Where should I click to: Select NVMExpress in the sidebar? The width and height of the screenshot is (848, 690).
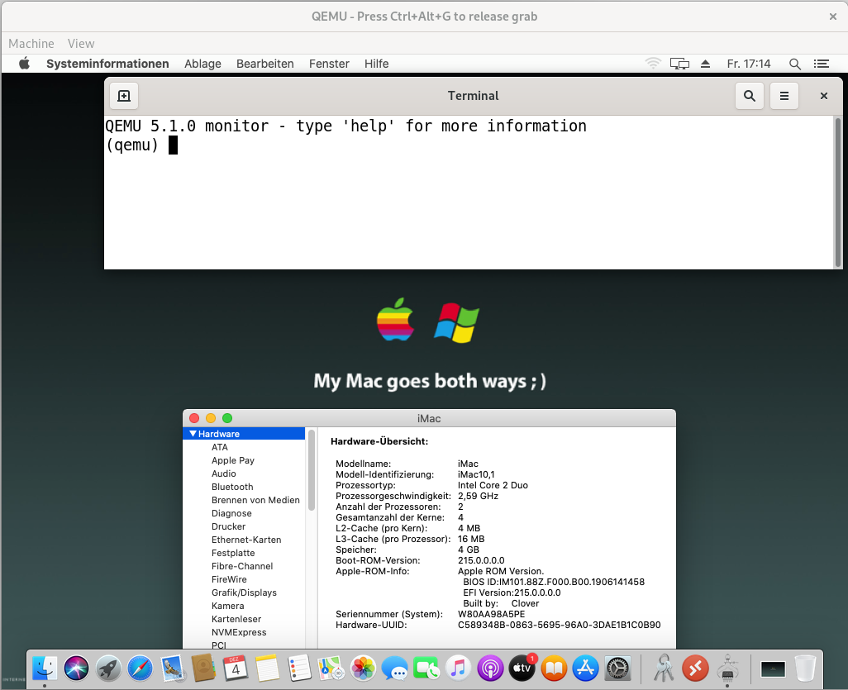[x=239, y=633]
